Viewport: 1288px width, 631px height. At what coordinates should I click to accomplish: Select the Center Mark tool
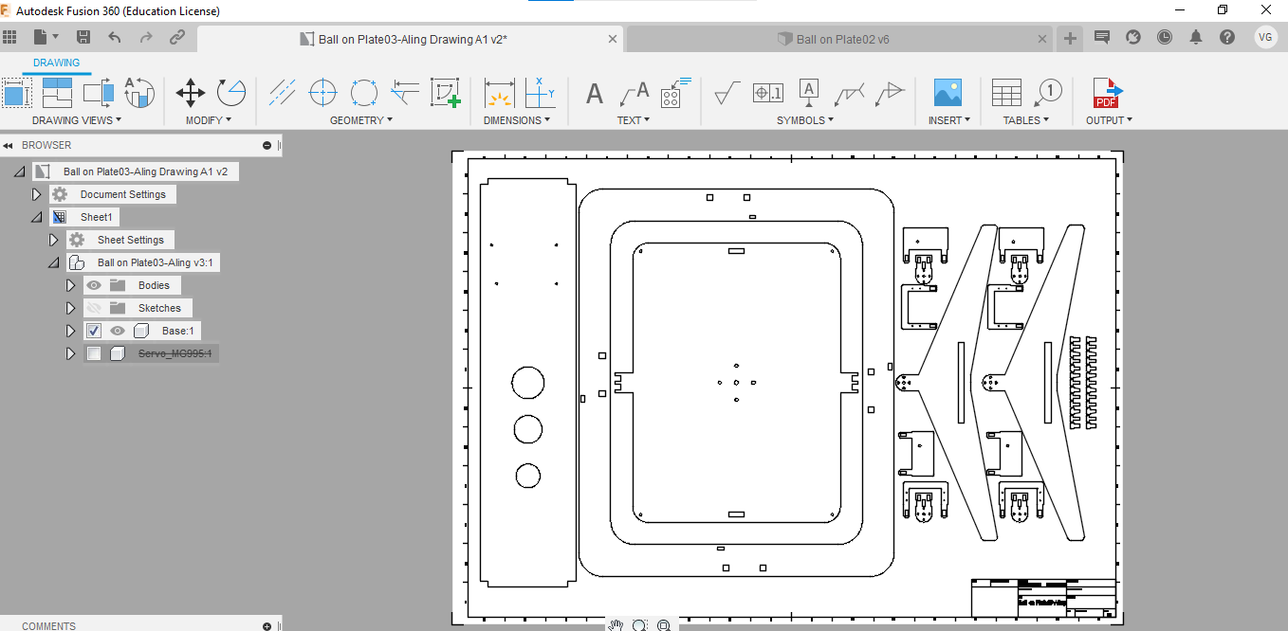pos(323,93)
